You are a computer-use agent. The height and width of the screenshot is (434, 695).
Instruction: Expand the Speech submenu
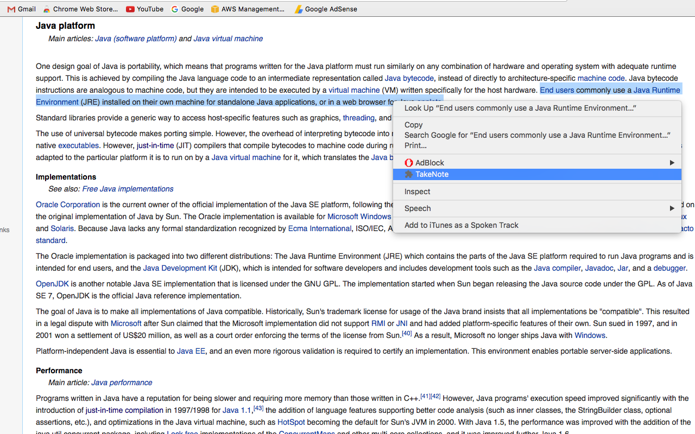pyautogui.click(x=672, y=208)
